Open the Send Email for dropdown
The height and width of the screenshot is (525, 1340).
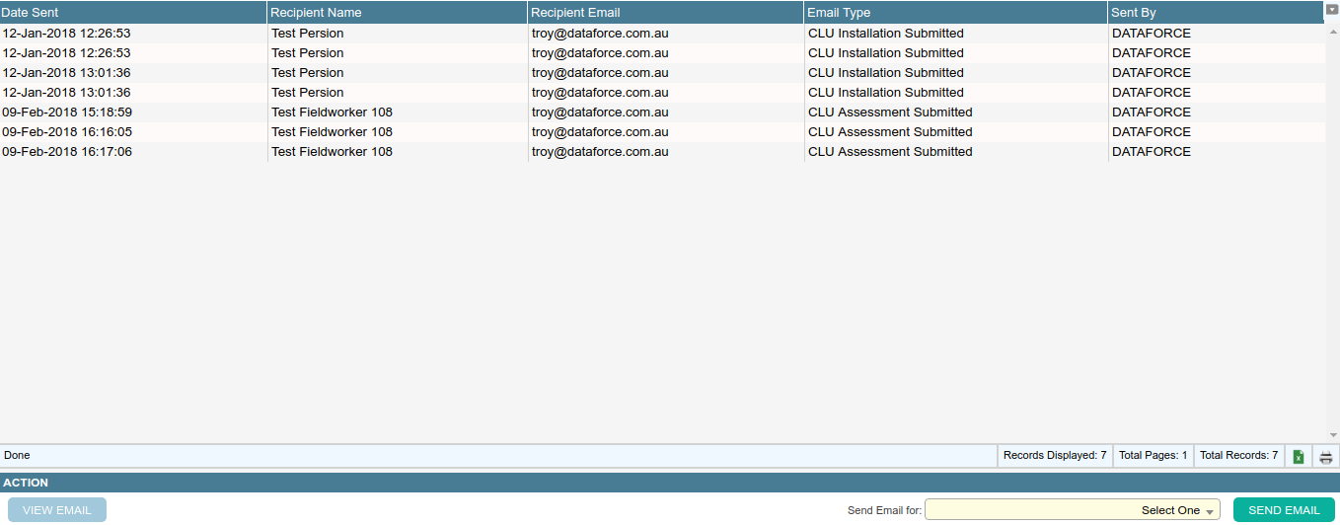tap(1073, 510)
